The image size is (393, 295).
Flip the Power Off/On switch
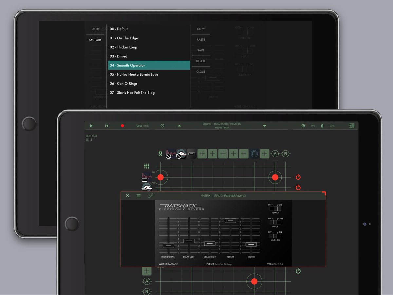click(x=275, y=208)
